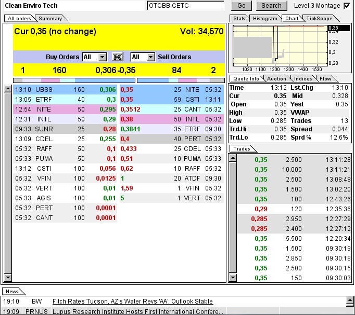Click the Trades list scroll up arrow

(233, 158)
